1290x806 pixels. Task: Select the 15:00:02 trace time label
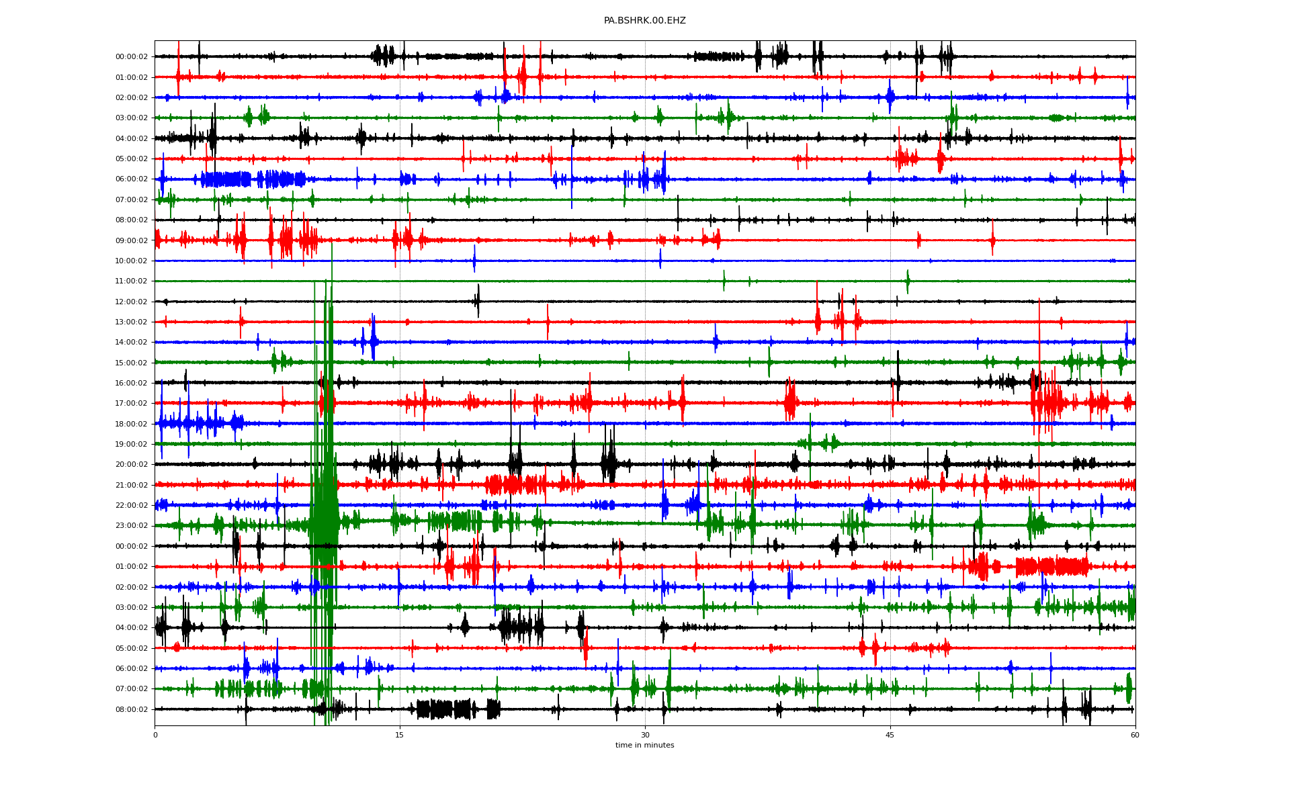click(131, 363)
